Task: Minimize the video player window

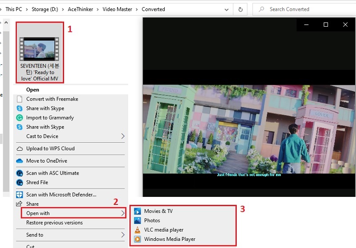Action: click(x=306, y=24)
